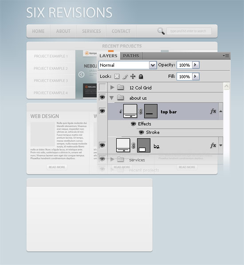Select the 'top bar' layer name
244x265 pixels.
[x=169, y=112]
